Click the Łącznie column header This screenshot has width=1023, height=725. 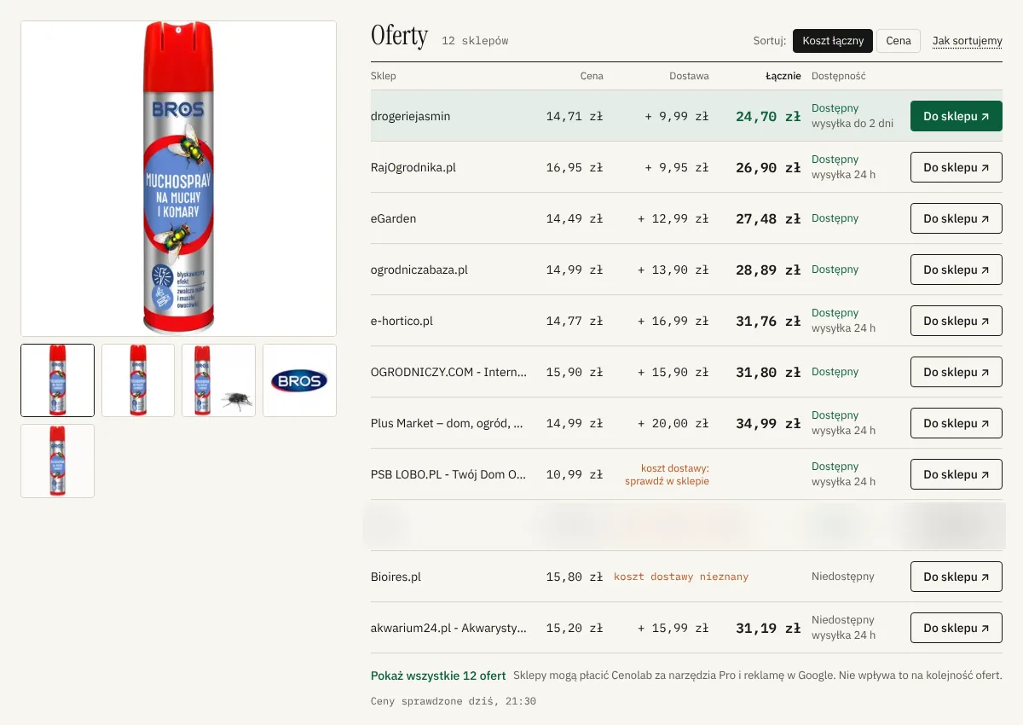click(783, 76)
